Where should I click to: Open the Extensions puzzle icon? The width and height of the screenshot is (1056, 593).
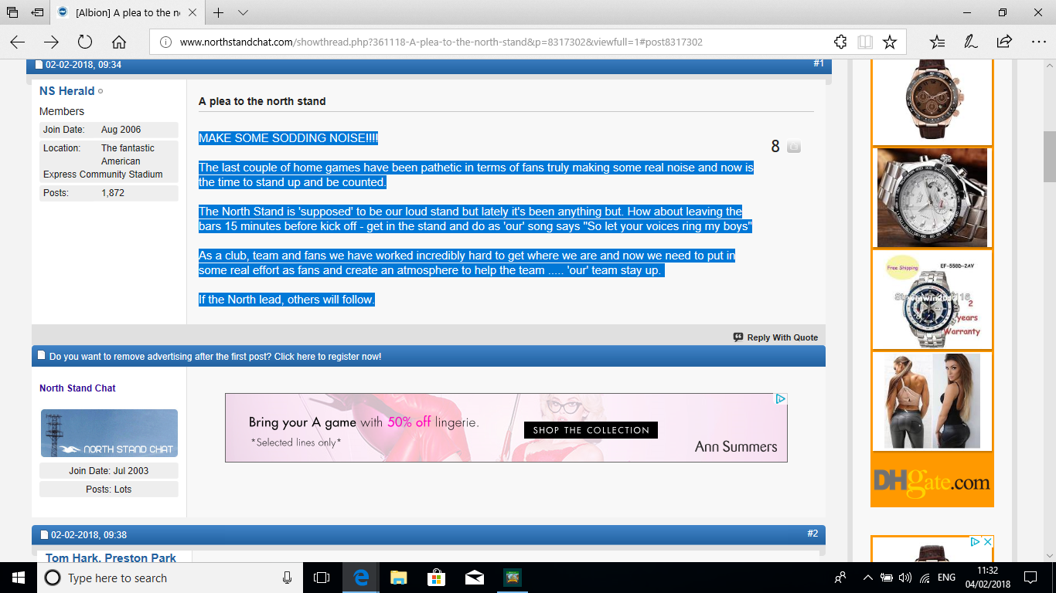840,42
